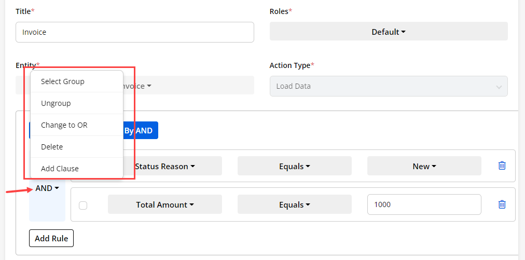Click the blue Group By AND button

140,130
